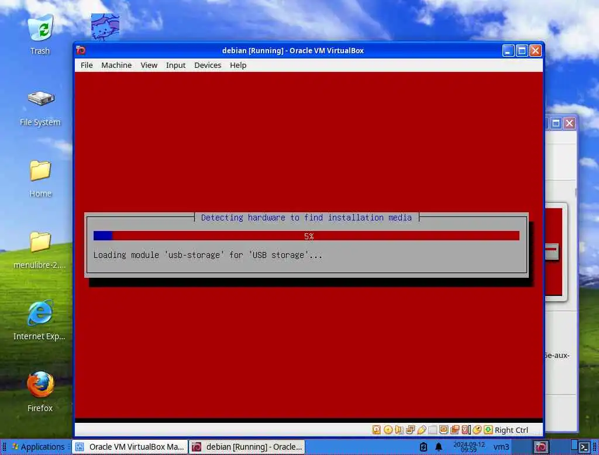Select the menulibre folder desktop icon

40,250
